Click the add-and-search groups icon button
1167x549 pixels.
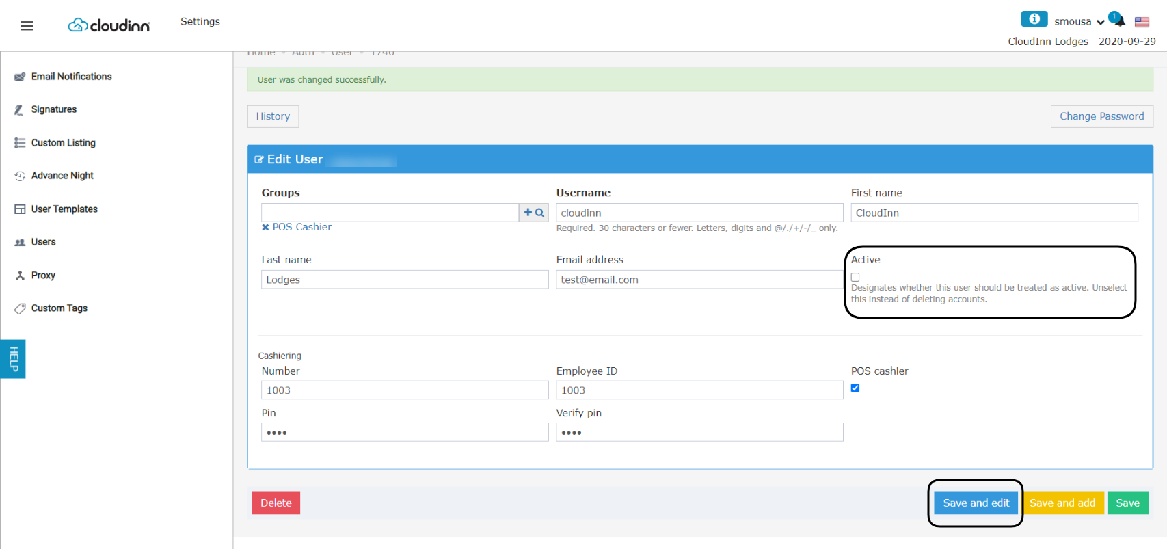tap(533, 213)
